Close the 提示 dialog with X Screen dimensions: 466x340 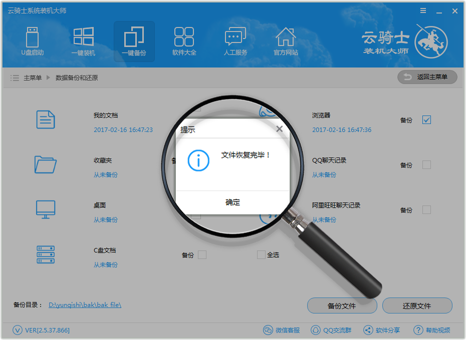[x=280, y=129]
